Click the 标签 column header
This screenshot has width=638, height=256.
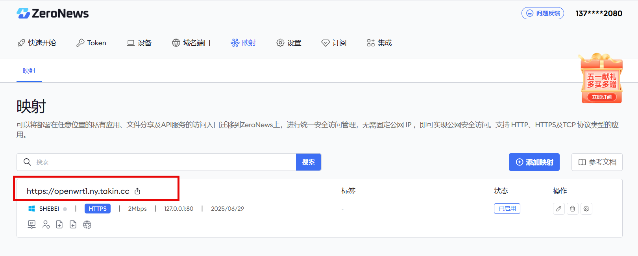pos(348,191)
